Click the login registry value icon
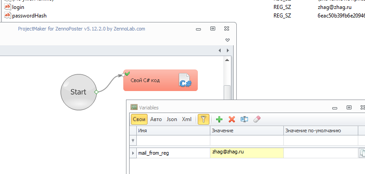This screenshot has height=174, width=365. coord(8,7)
